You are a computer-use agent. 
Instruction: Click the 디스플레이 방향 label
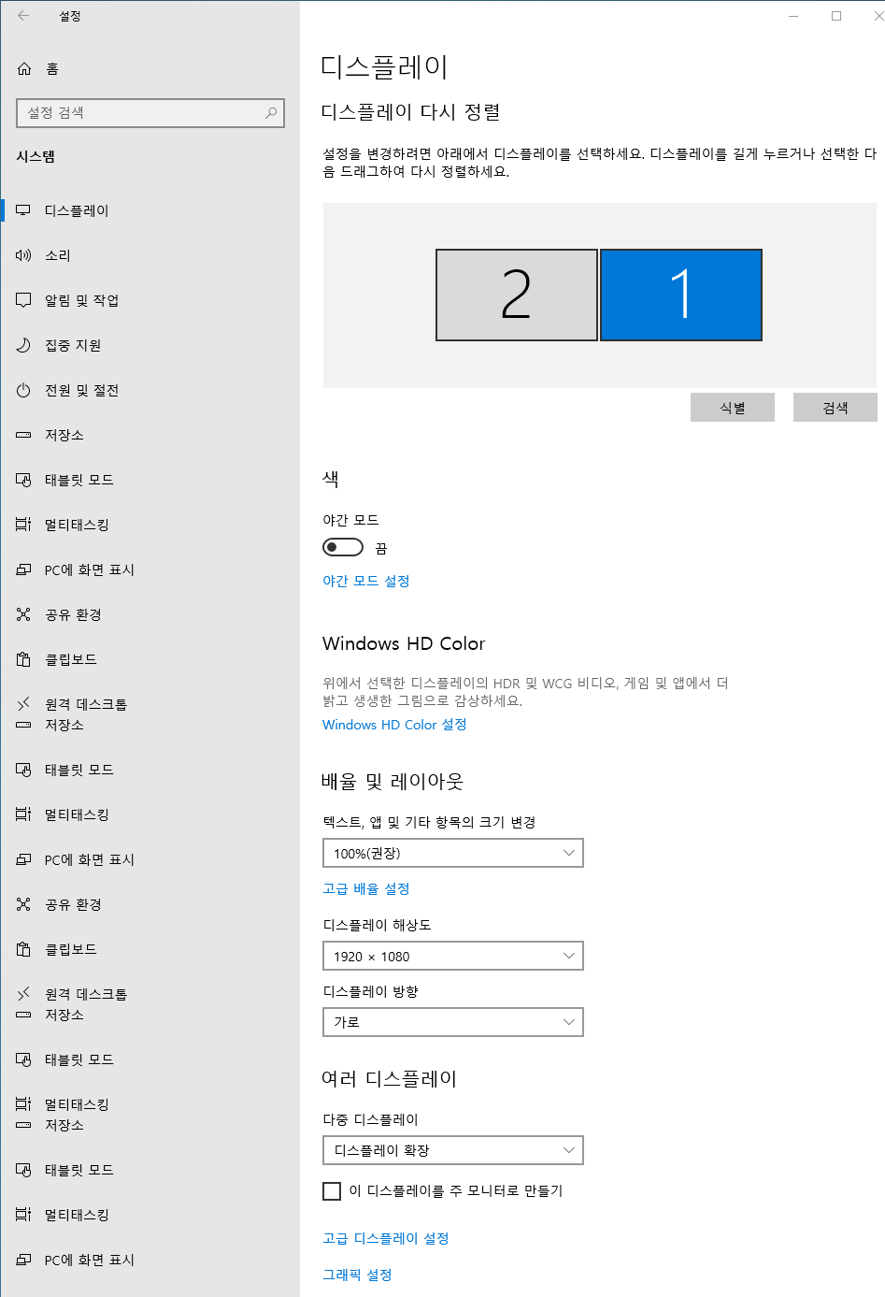(x=370, y=991)
